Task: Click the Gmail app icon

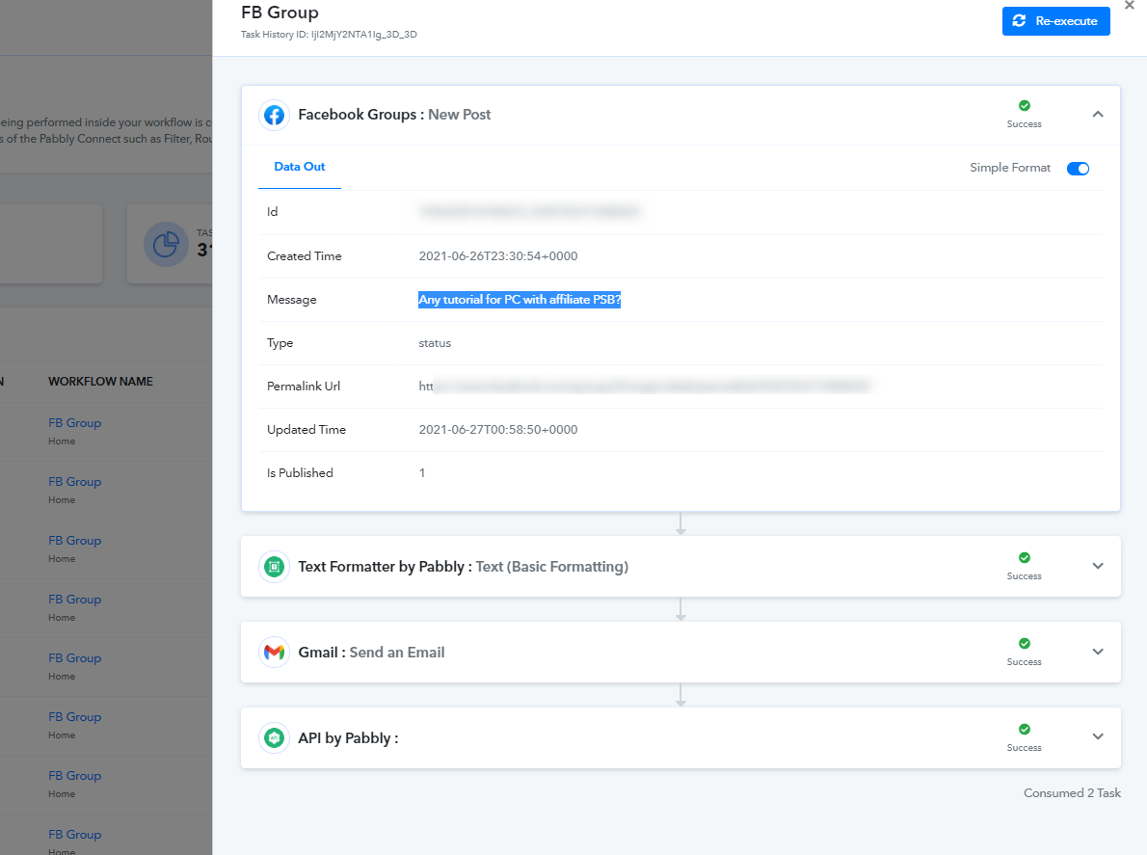Action: point(275,653)
